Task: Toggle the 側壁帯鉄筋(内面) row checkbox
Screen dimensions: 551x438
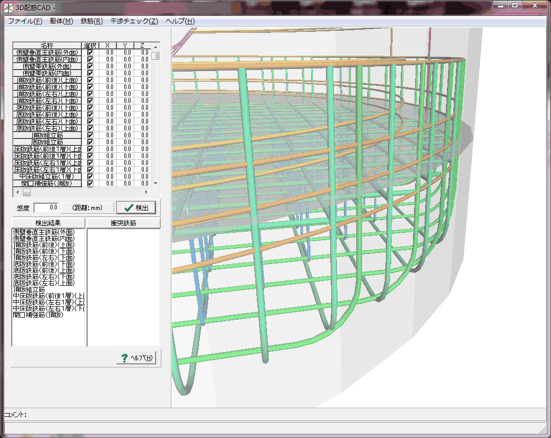Action: 90,73
